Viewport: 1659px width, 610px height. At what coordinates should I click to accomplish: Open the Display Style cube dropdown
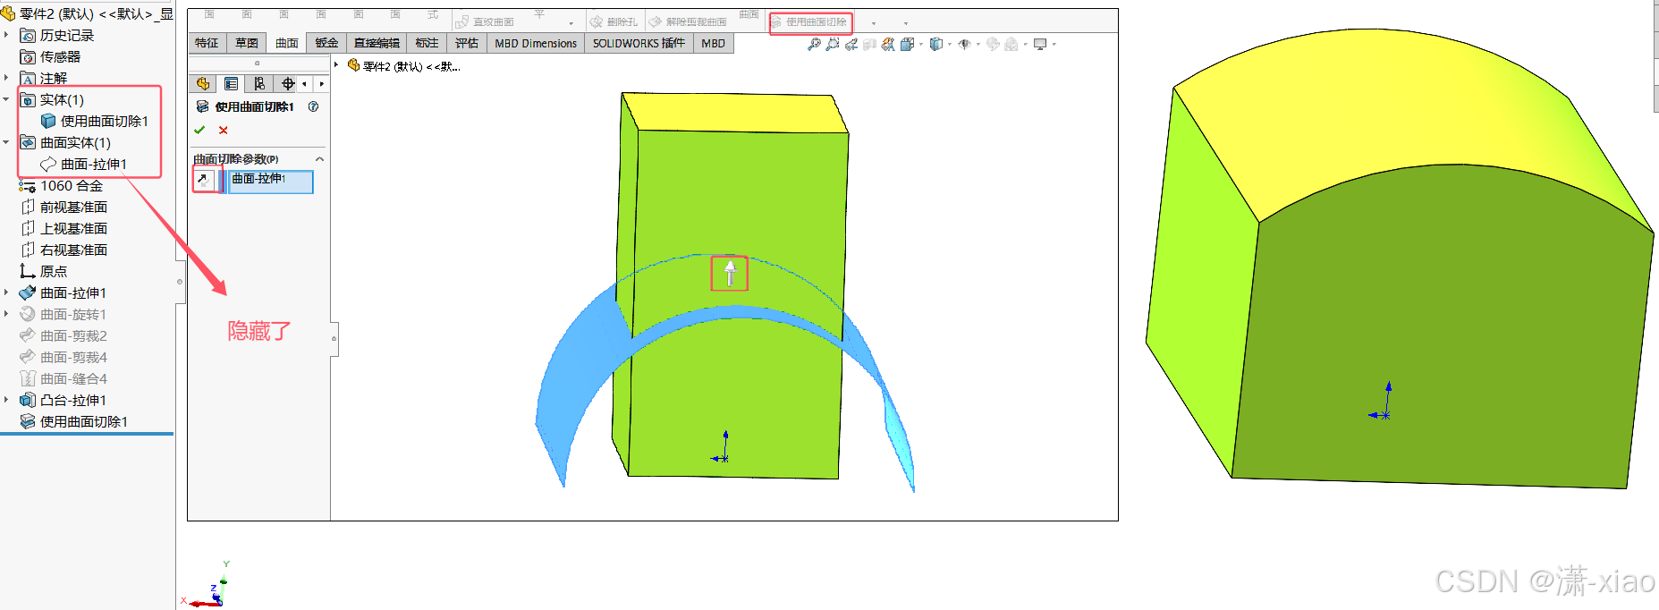(939, 44)
